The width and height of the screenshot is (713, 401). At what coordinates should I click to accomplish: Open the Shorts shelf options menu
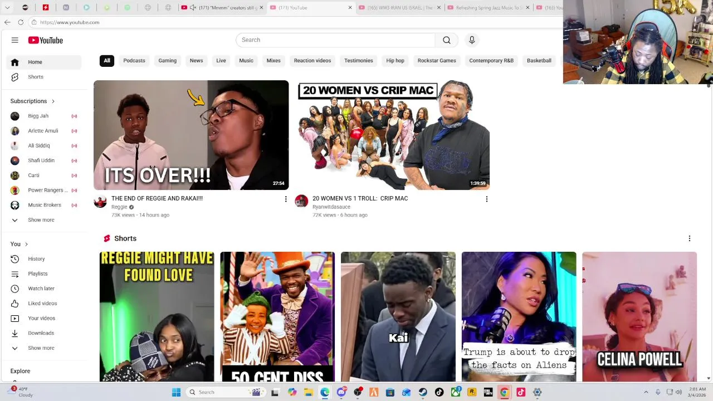tap(690, 238)
